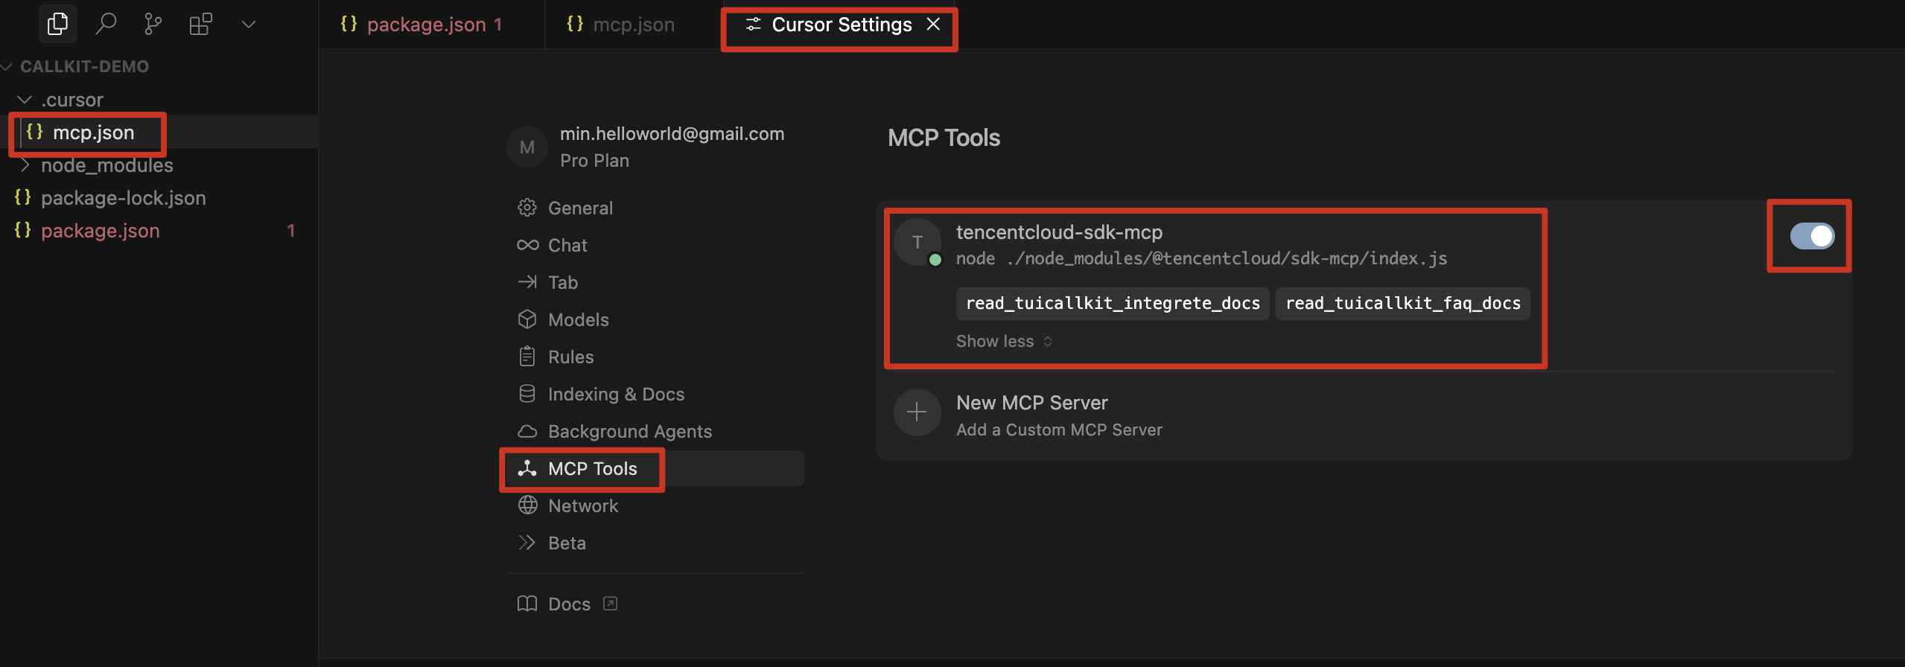
Task: Click the read_tuicallkit_faq_docs tool chip
Action: [1403, 303]
